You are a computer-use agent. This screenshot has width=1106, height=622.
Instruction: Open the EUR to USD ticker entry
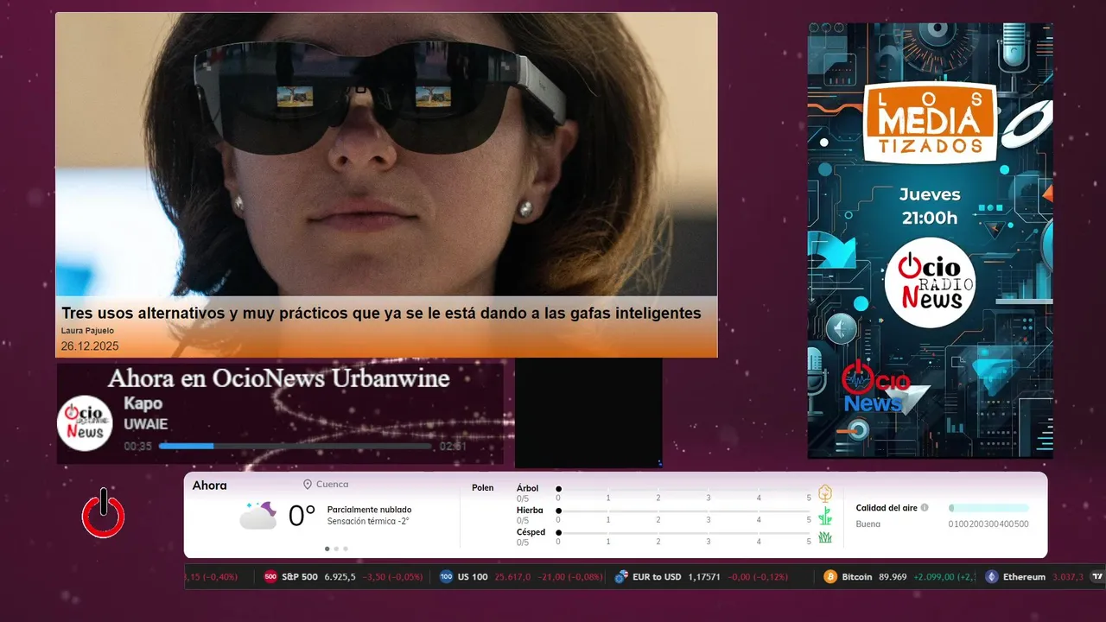700,576
